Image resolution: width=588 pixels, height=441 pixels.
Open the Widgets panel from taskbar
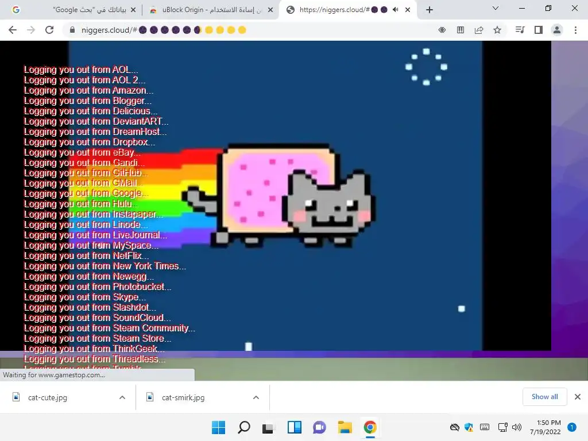(x=295, y=427)
